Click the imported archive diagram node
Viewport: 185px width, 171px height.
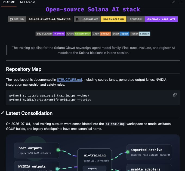[149, 152]
